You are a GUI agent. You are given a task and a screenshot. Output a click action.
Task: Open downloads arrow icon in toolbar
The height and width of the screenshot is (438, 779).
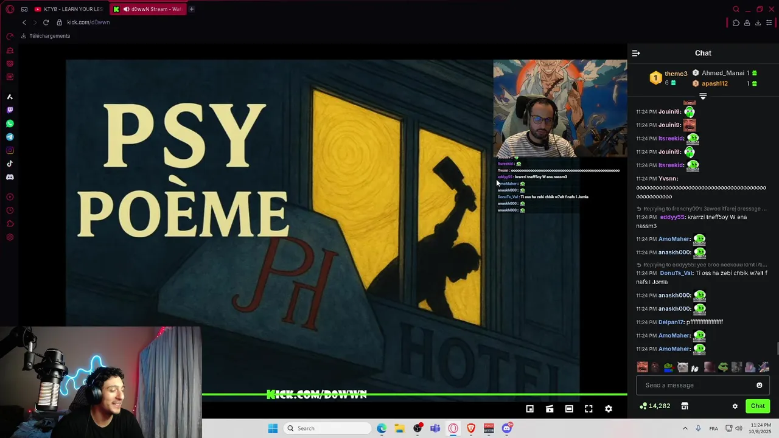tap(758, 23)
